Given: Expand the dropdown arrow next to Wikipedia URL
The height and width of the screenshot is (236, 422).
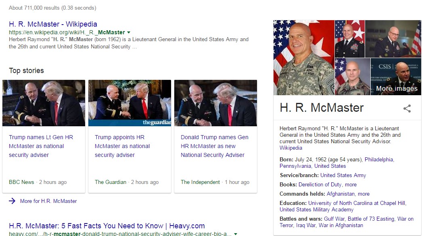Looking at the screenshot, I should (x=129, y=33).
